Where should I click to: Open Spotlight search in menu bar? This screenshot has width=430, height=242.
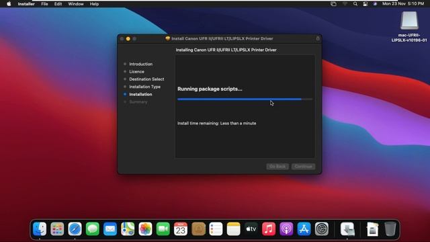coord(355,4)
